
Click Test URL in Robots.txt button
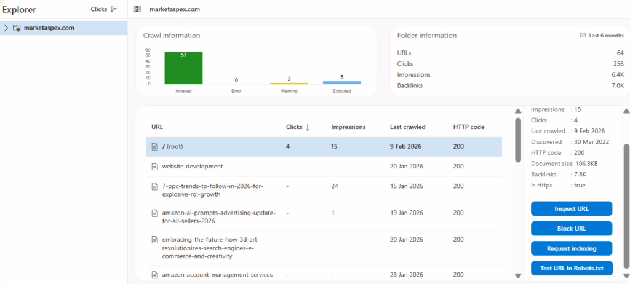[x=572, y=269]
